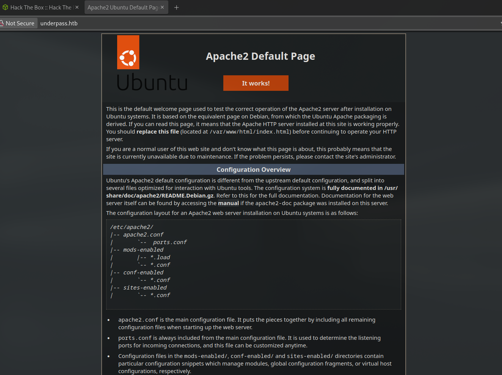Click the Not Secure warning lock icon
Image resolution: width=502 pixels, height=375 pixels.
coord(2,23)
